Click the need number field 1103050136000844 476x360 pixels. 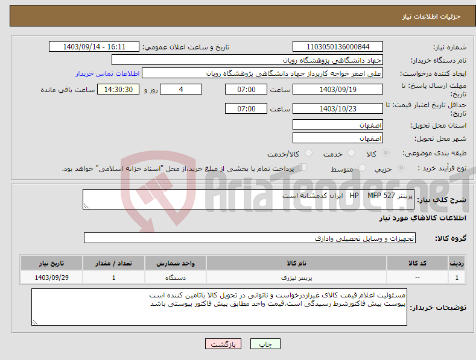(338, 47)
